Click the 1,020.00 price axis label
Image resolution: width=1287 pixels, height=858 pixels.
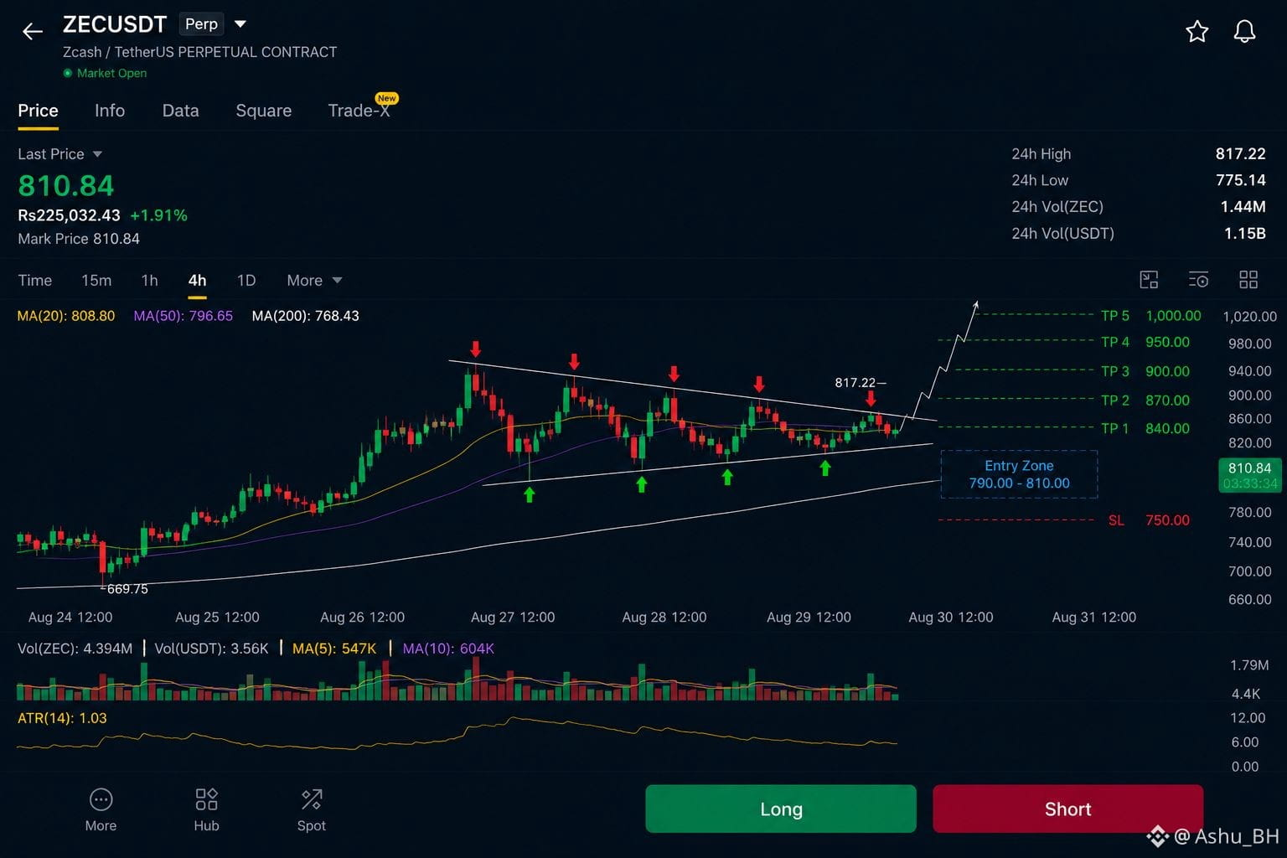(x=1249, y=317)
